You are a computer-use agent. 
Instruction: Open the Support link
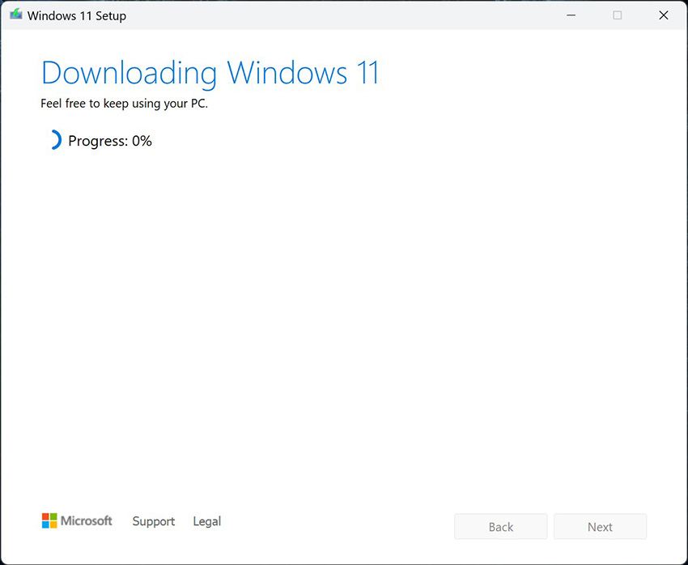154,521
